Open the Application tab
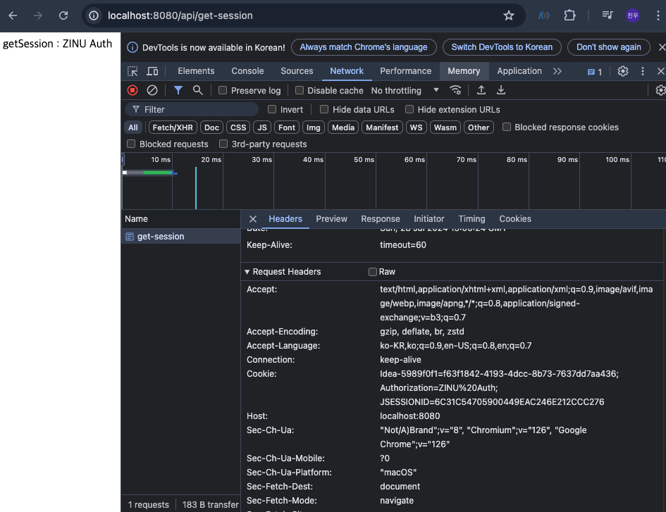The image size is (666, 512). (519, 71)
